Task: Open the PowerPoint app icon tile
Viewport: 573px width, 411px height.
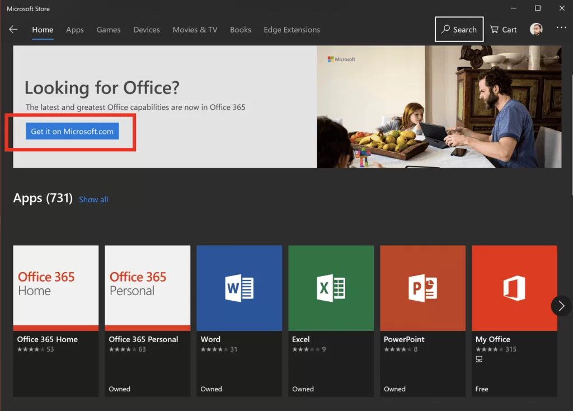Action: pos(423,288)
